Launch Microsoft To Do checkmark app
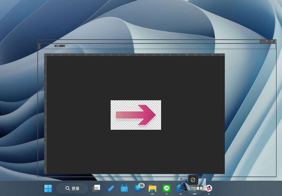This screenshot has height=196, width=282. pyautogui.click(x=110, y=188)
